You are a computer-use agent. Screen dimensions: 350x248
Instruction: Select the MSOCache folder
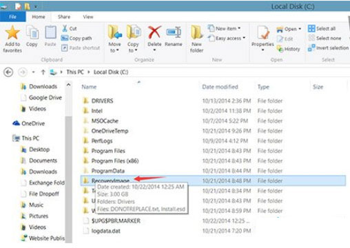[105, 121]
